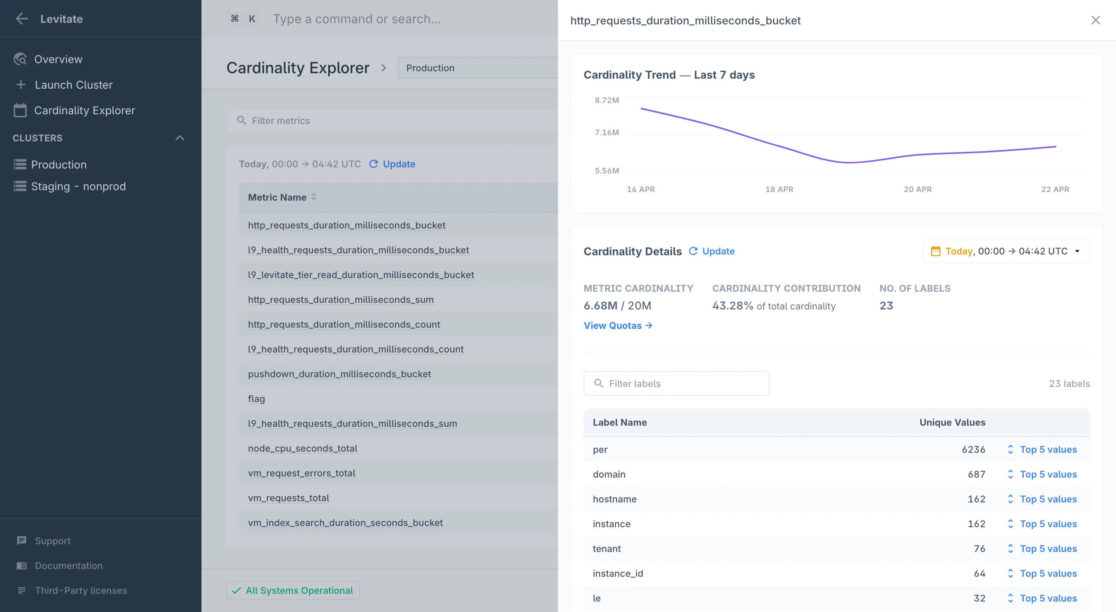Click the magnifier icon in Filter metrics
The width and height of the screenshot is (1116, 612).
[241, 120]
